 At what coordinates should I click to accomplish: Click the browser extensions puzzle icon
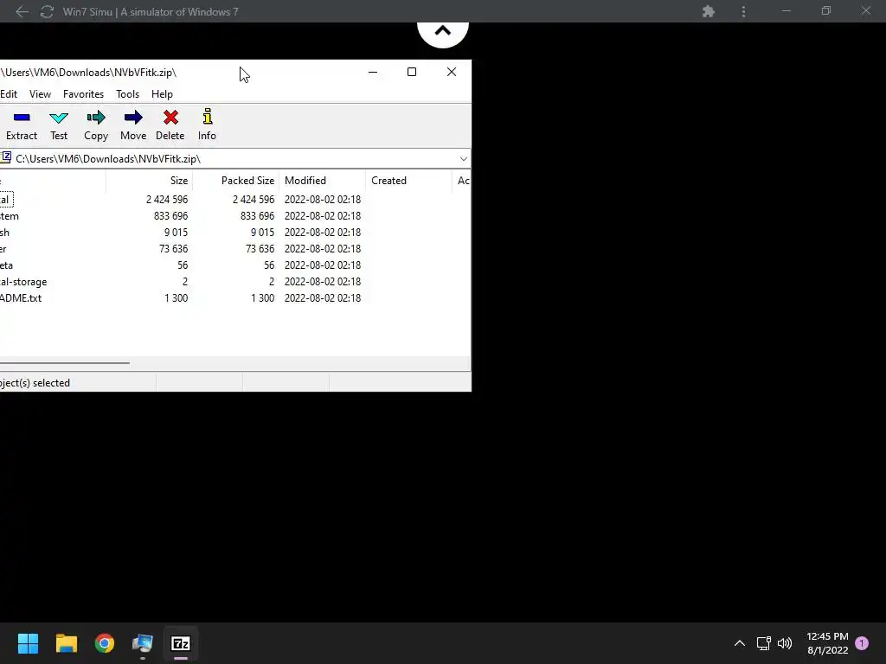(x=708, y=11)
